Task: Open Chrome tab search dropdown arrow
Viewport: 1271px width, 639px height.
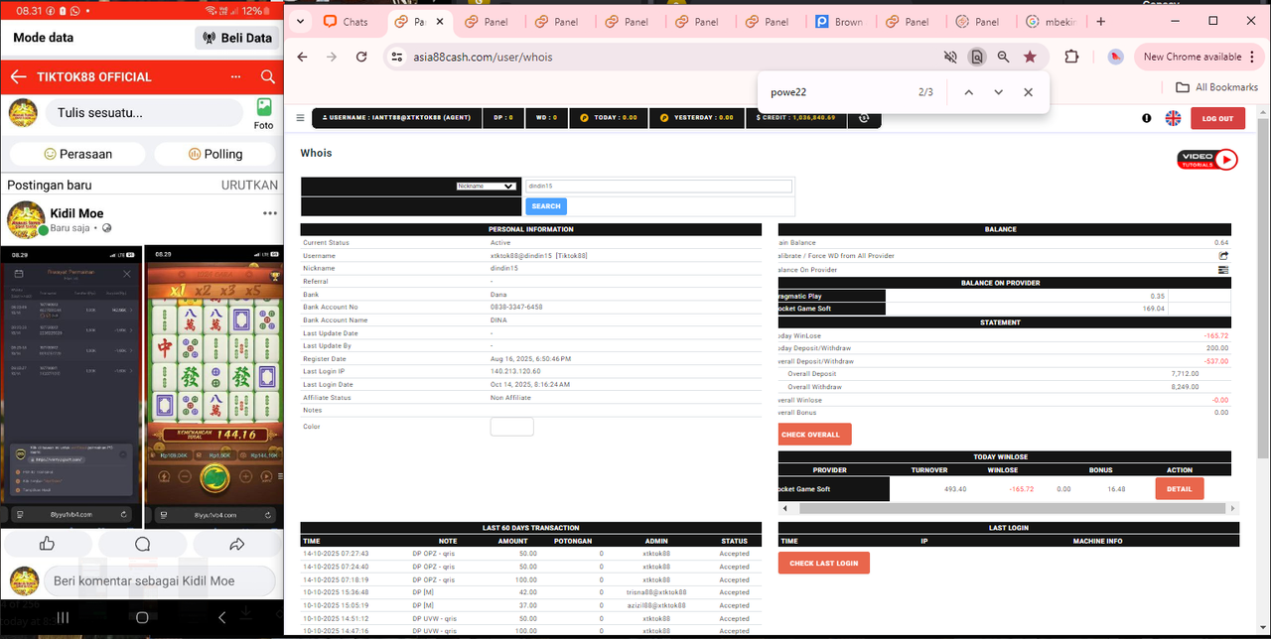Action: (300, 21)
